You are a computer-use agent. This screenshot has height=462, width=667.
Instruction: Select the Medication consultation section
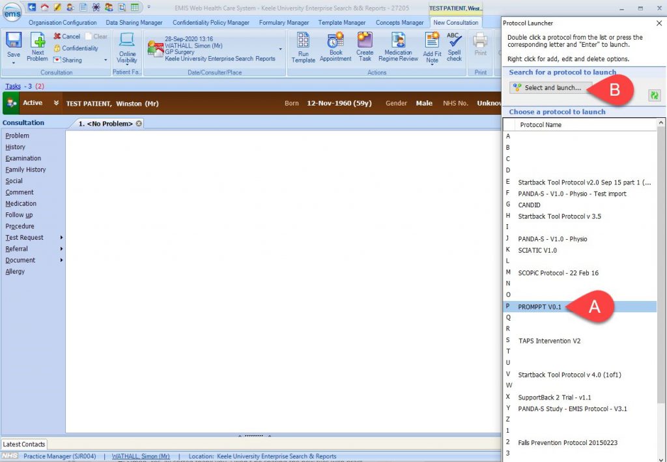click(x=21, y=203)
